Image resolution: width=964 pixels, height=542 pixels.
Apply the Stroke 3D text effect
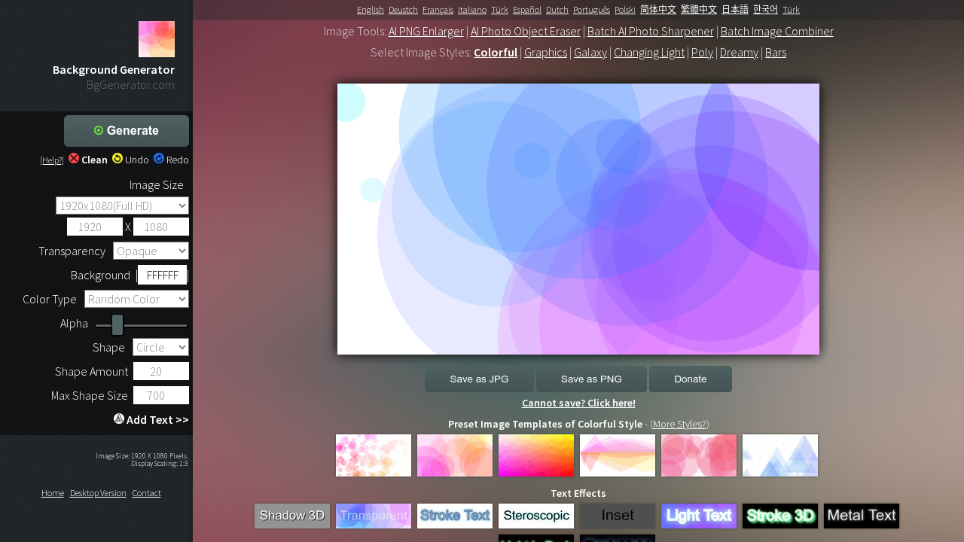[779, 516]
